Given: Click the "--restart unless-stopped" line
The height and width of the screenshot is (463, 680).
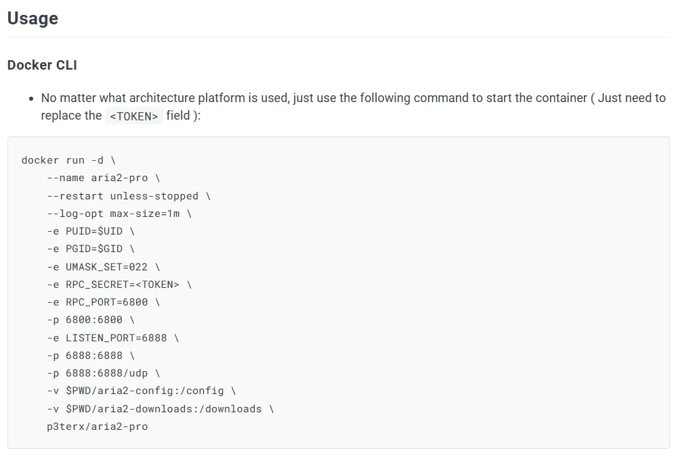Looking at the screenshot, I should point(128,196).
